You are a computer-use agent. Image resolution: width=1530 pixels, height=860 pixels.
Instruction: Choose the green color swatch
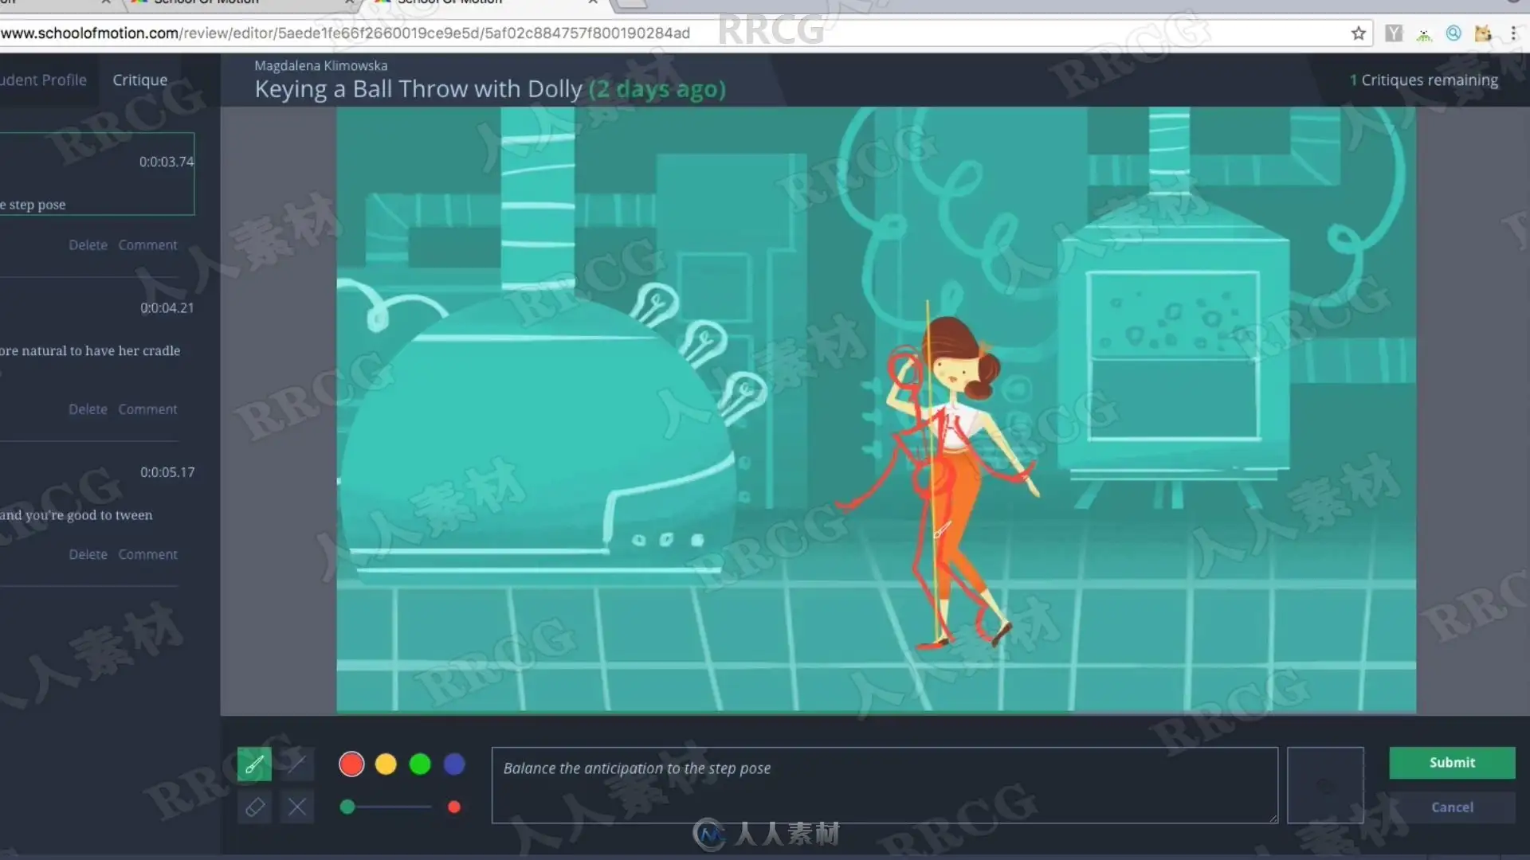pyautogui.click(x=420, y=764)
